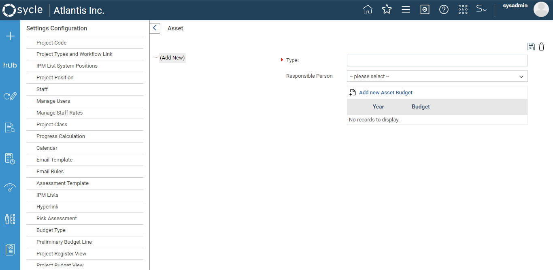Click the Budget column header

click(421, 107)
